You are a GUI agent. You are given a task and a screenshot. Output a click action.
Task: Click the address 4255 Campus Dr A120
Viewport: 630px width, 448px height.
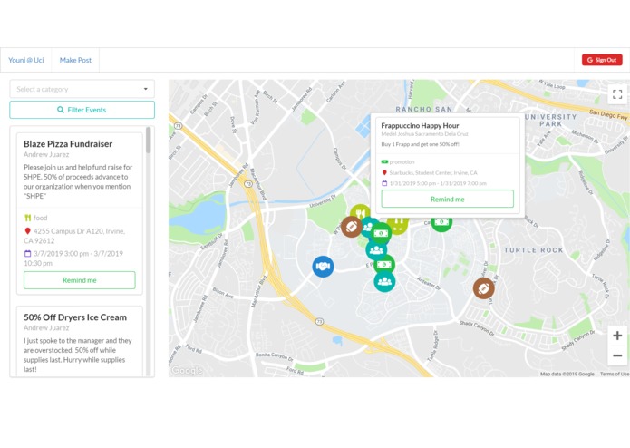pos(74,236)
